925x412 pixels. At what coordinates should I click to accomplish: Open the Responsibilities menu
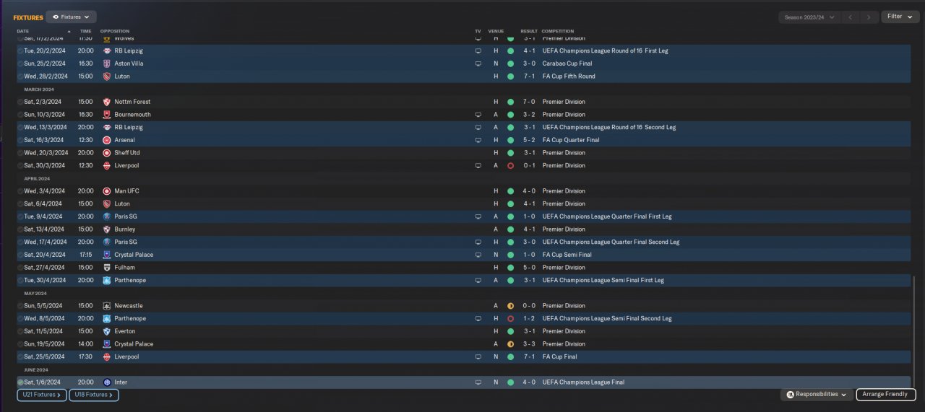816,395
